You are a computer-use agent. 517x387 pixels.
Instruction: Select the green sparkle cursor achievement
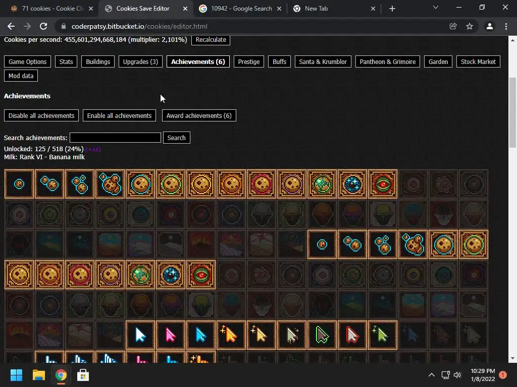point(383,335)
